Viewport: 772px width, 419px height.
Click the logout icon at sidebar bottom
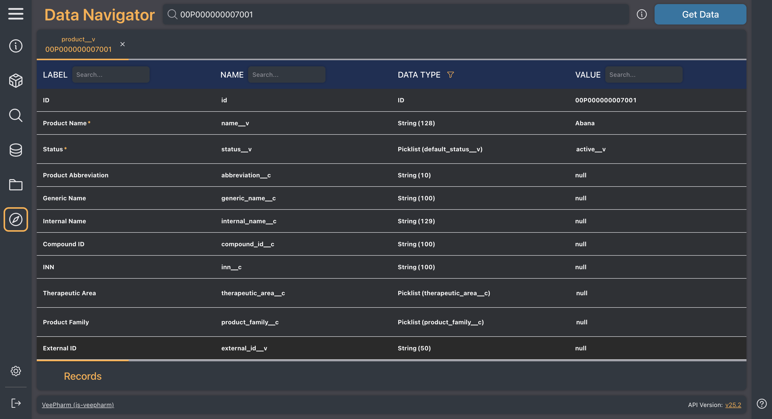(16, 403)
